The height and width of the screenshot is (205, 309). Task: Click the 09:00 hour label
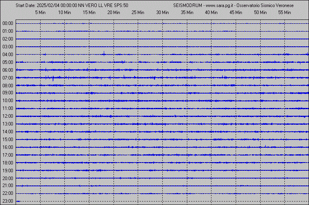tap(8, 92)
